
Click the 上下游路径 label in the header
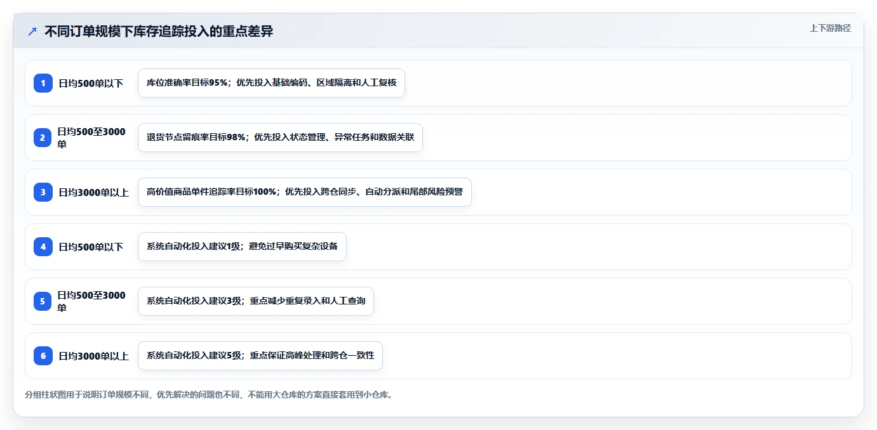(830, 28)
